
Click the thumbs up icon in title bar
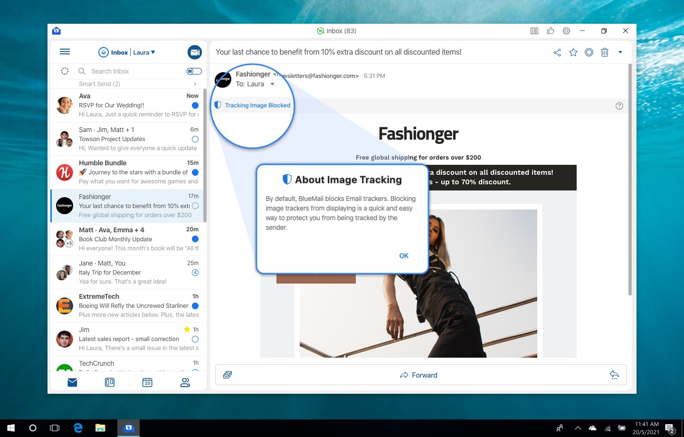pos(551,31)
